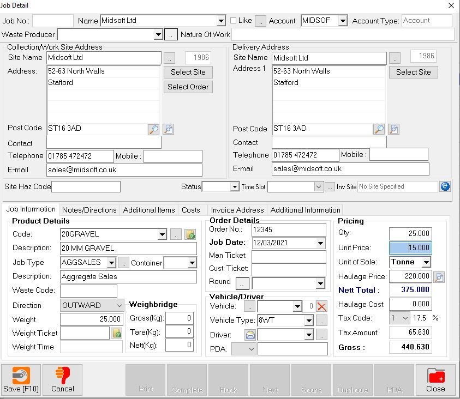Viewport: 460px width, 399px height.
Task: Click the Order No. field 12345
Action: (x=289, y=229)
